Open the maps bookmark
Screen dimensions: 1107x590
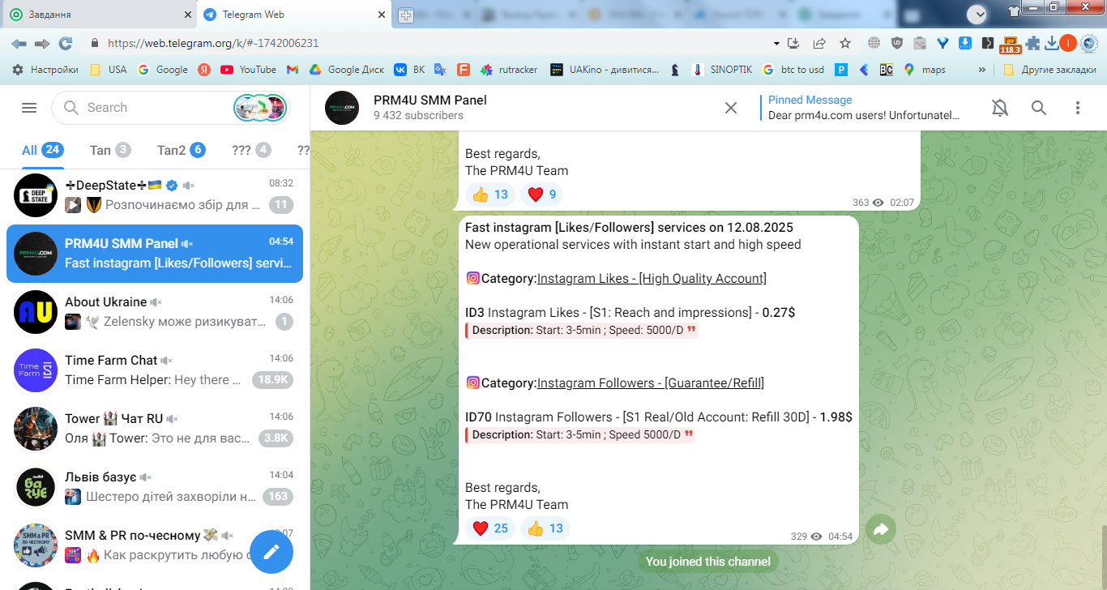(925, 70)
